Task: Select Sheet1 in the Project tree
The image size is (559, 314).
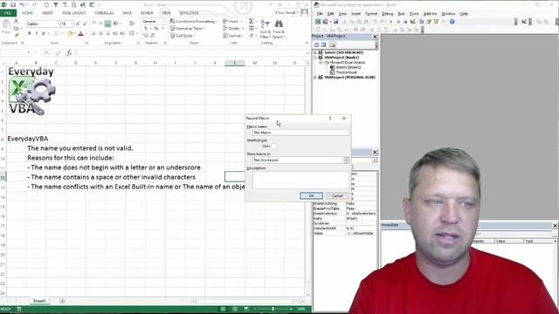Action: (x=349, y=67)
